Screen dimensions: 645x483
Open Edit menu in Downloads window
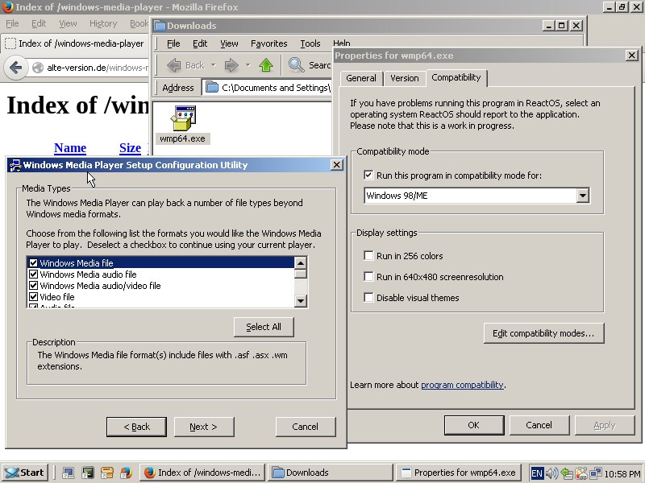click(x=200, y=43)
